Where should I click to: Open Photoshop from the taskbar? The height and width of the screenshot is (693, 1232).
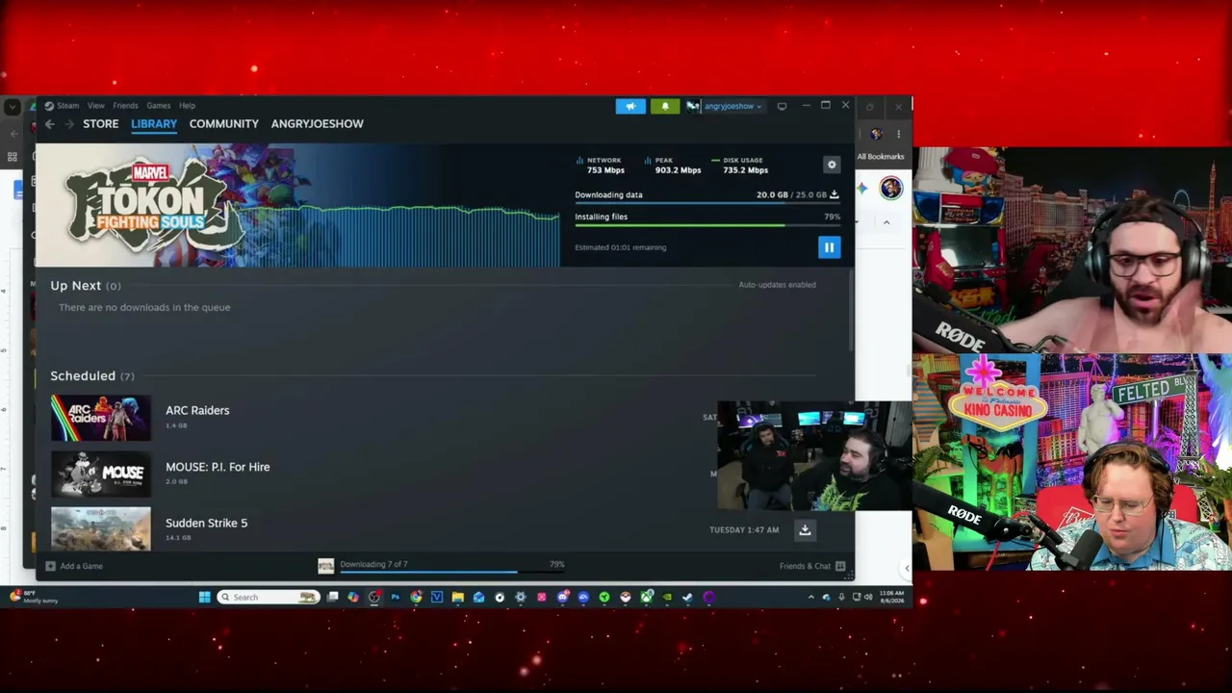tap(395, 598)
